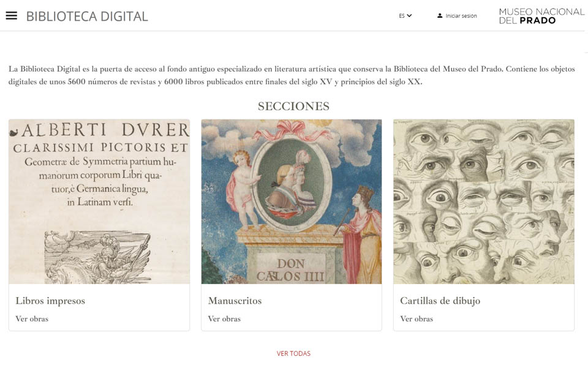Open Ver obras under Cartillas de dibujo
Image resolution: width=588 pixels, height=392 pixels.
pyautogui.click(x=417, y=318)
